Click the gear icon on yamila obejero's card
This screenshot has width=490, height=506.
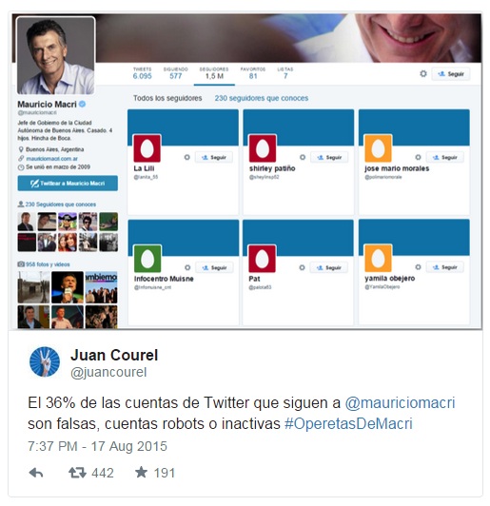[418, 267]
